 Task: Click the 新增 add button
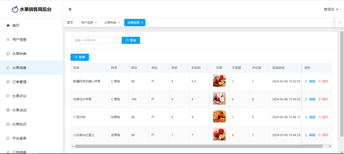click(80, 57)
